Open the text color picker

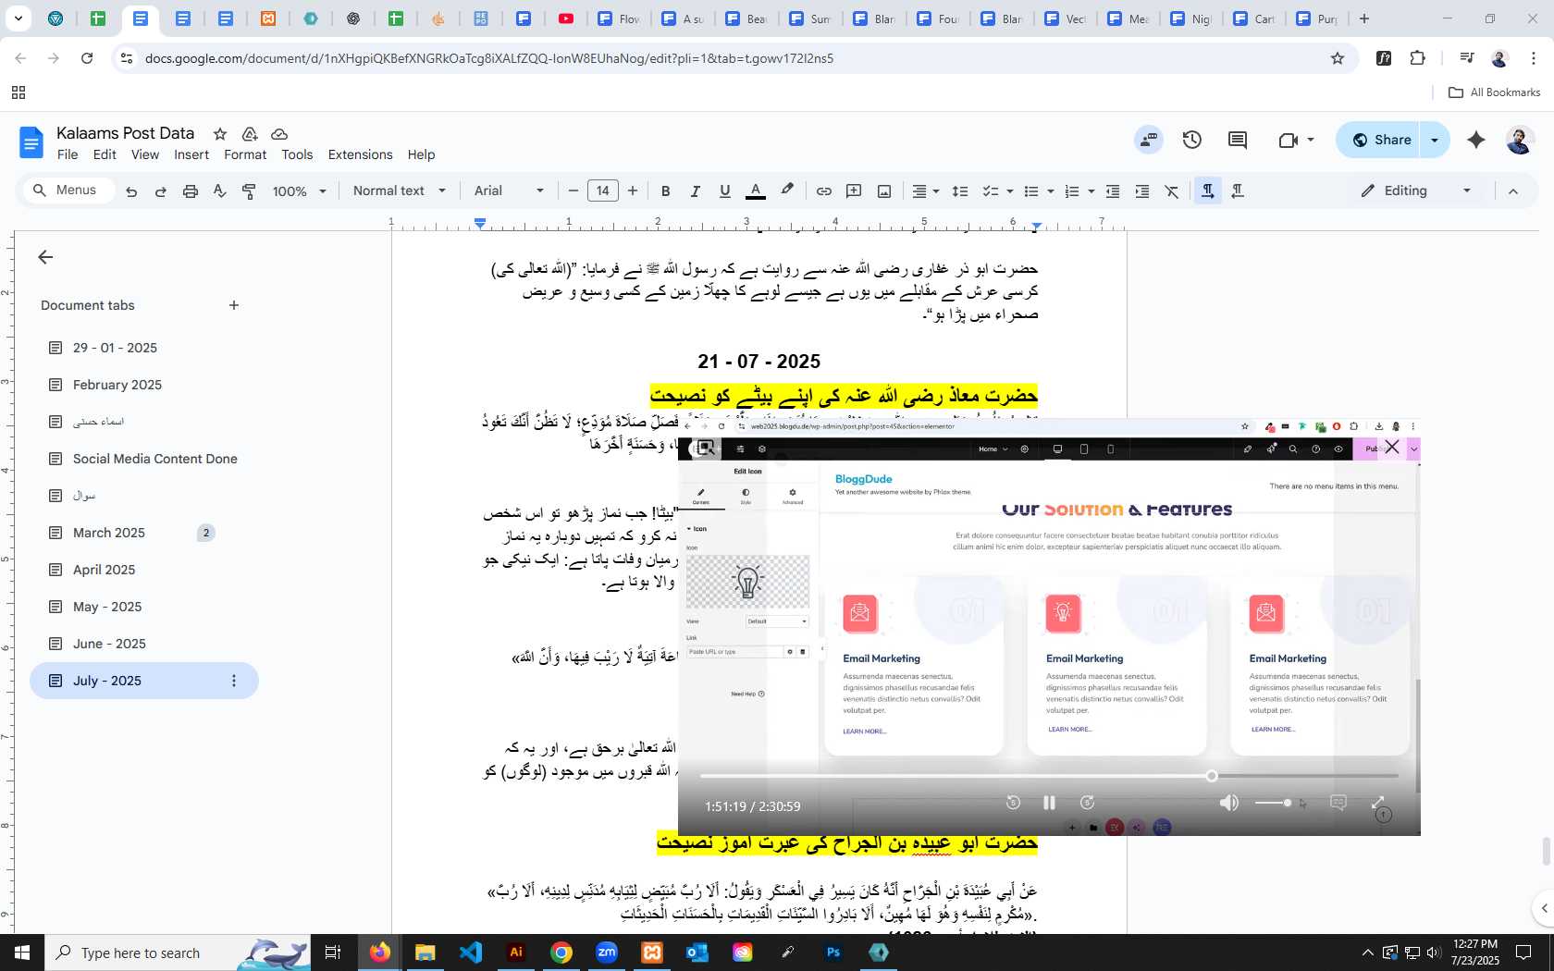point(756,191)
